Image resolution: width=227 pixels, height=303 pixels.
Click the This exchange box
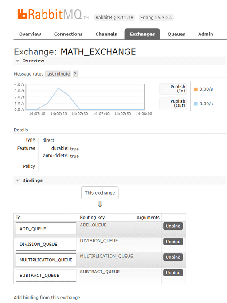click(x=100, y=193)
